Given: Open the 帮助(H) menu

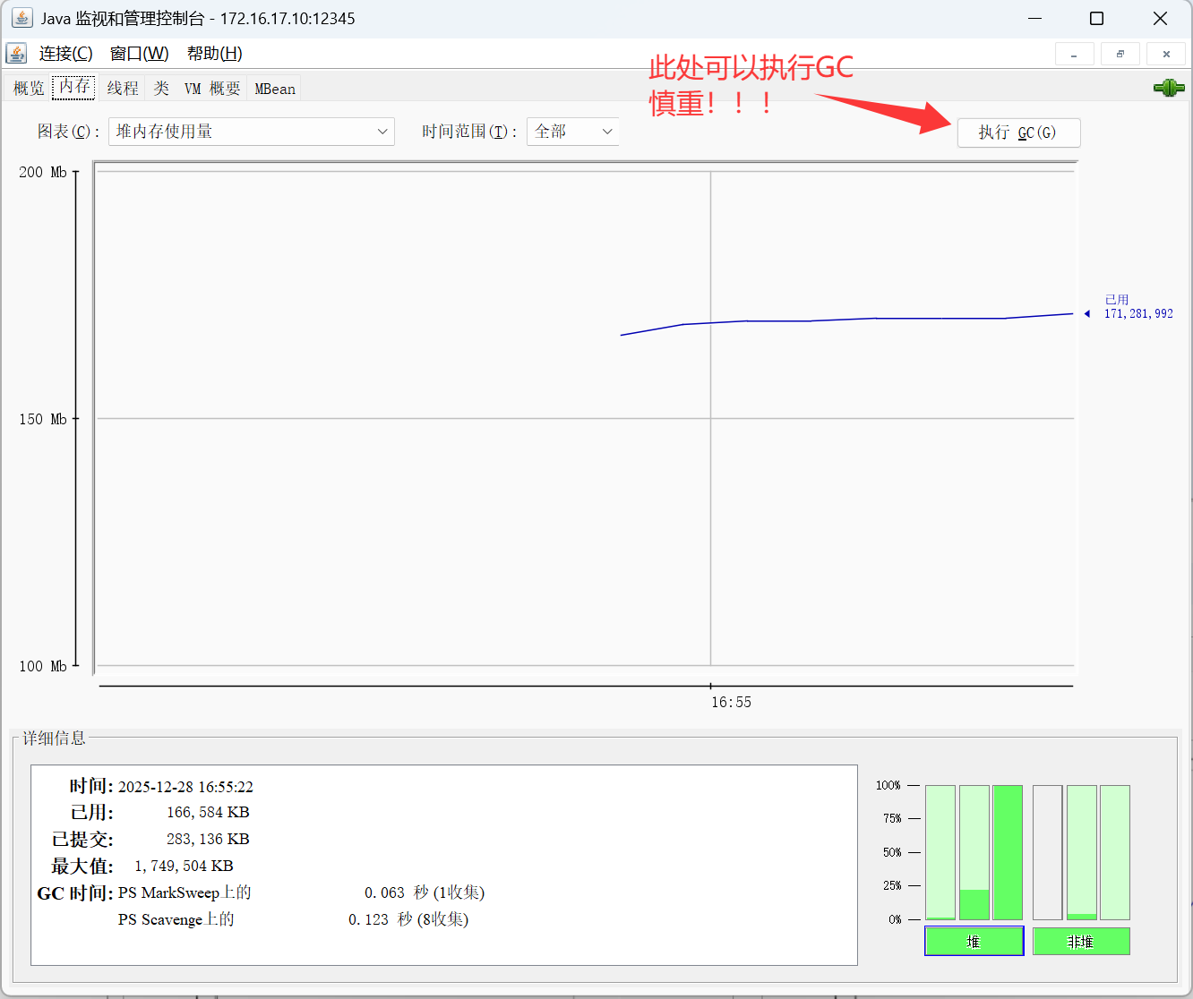Looking at the screenshot, I should point(214,54).
